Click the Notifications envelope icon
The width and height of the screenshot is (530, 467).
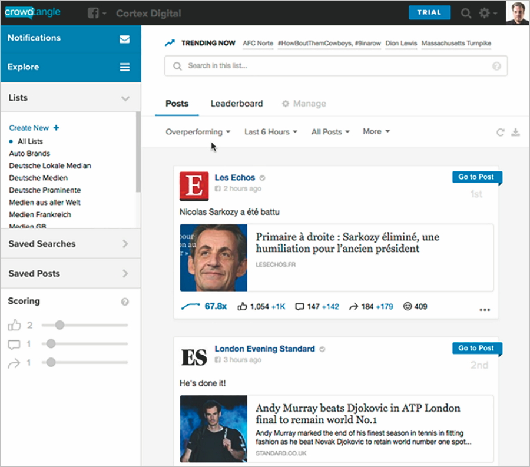click(x=124, y=39)
